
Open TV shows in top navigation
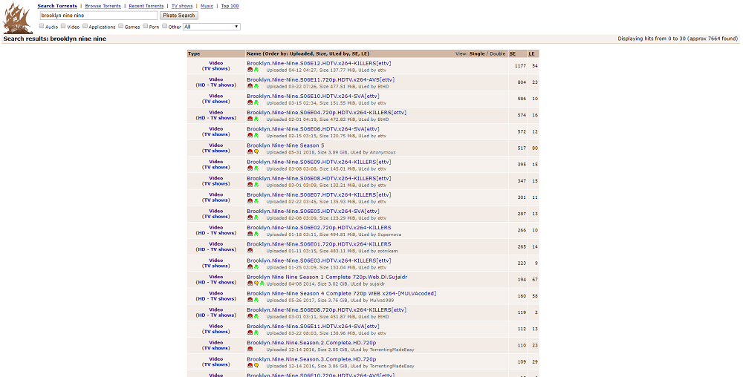pyautogui.click(x=182, y=6)
